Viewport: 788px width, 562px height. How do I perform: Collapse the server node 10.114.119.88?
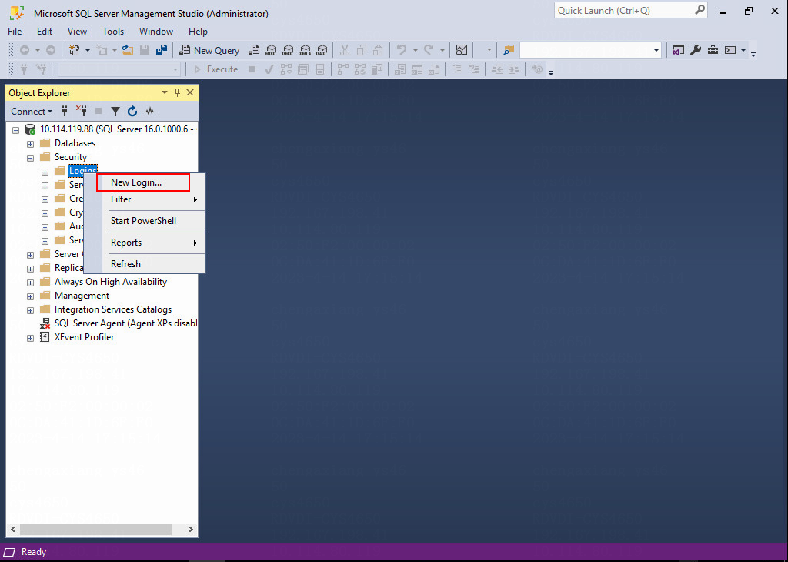pyautogui.click(x=15, y=129)
